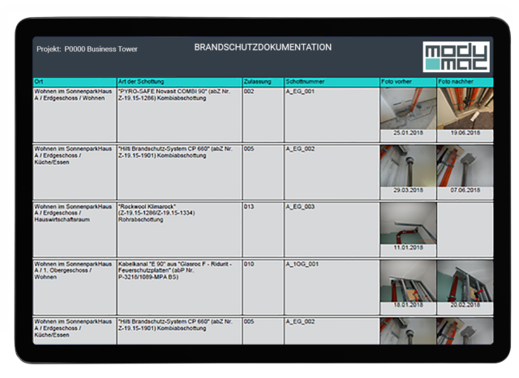Open the before photo dated 11.01.2018

[408, 223]
